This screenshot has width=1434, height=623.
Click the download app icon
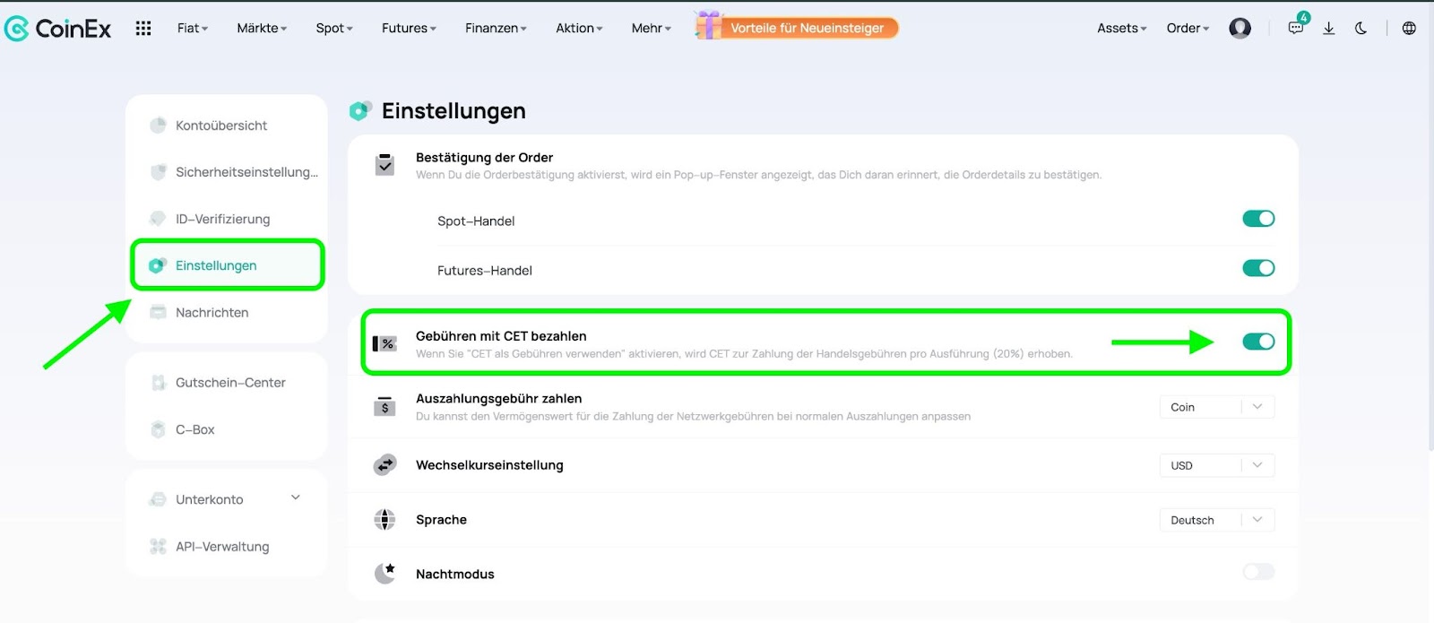click(x=1329, y=28)
